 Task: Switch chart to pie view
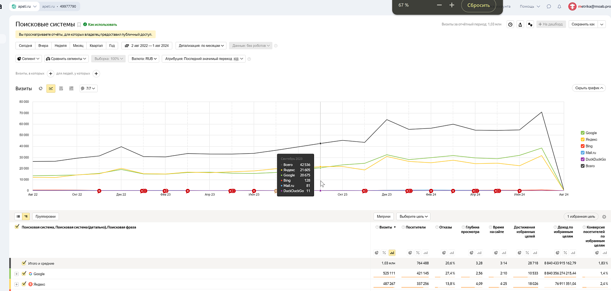[x=41, y=88]
